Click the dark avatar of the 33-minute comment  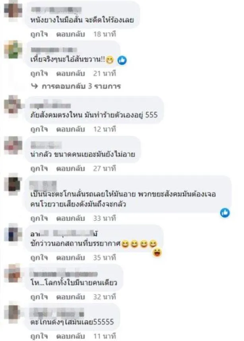13,184
